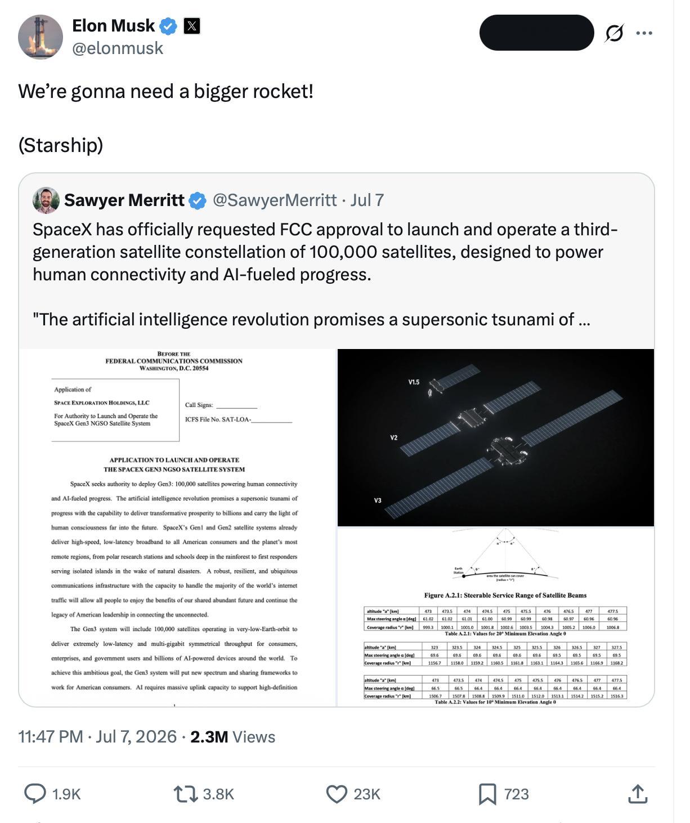690x823 pixels.
Task: Open the 11:47 PM Jul 7, 2026 timestamp
Action: point(97,737)
